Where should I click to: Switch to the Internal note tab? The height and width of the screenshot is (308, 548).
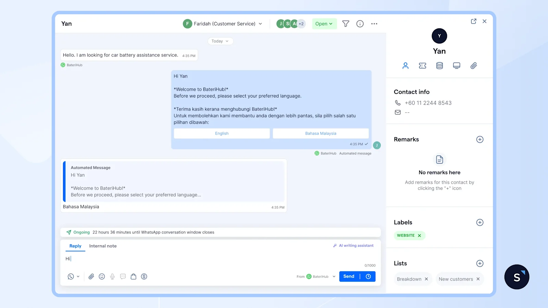(x=103, y=246)
